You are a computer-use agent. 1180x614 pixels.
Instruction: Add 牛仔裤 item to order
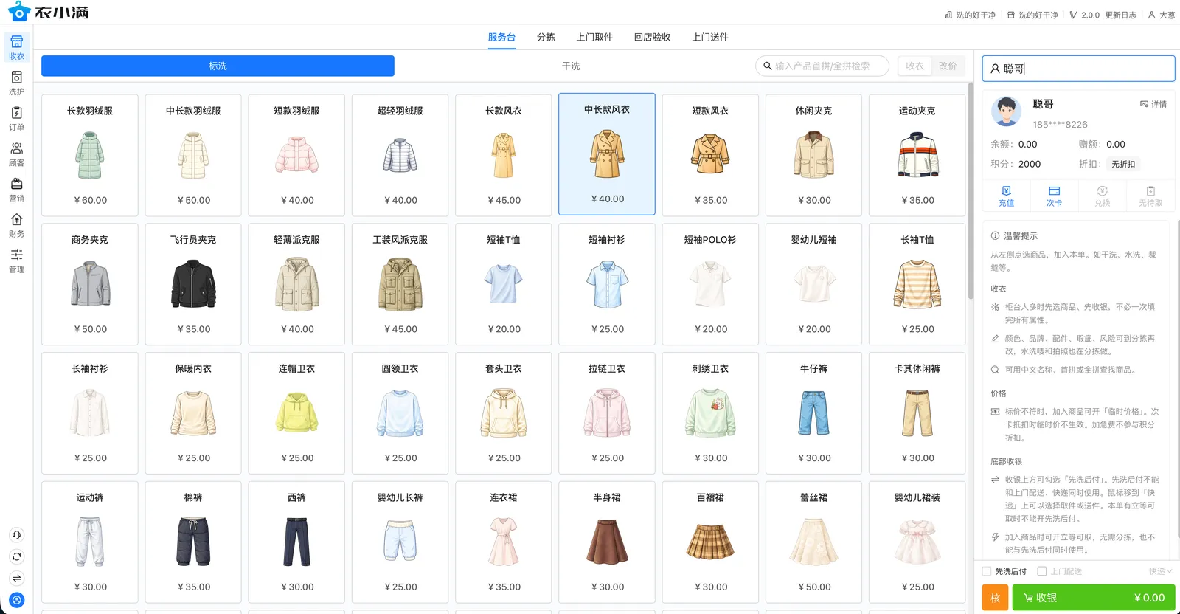point(813,413)
